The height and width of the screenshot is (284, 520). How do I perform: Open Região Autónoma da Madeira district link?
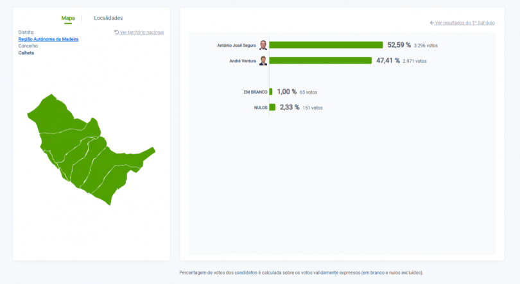click(x=48, y=39)
